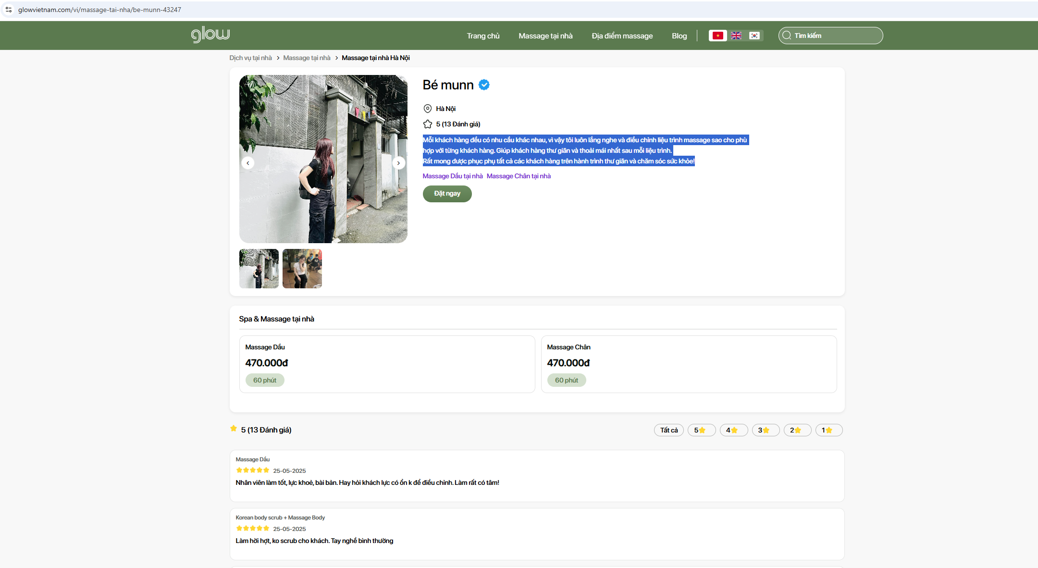Click the search magnifier icon
This screenshot has height=568, width=1038.
click(x=787, y=36)
